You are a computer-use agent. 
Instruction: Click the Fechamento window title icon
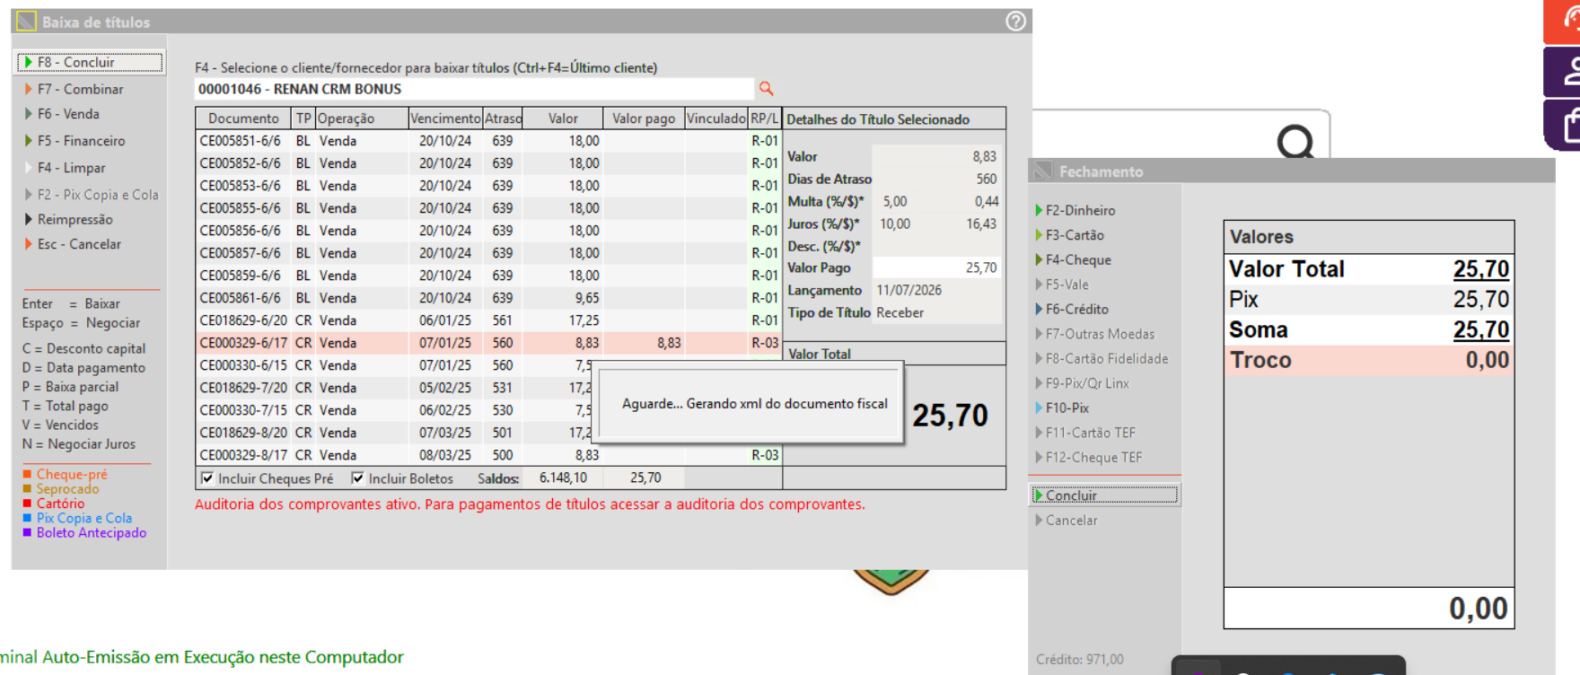click(1043, 171)
